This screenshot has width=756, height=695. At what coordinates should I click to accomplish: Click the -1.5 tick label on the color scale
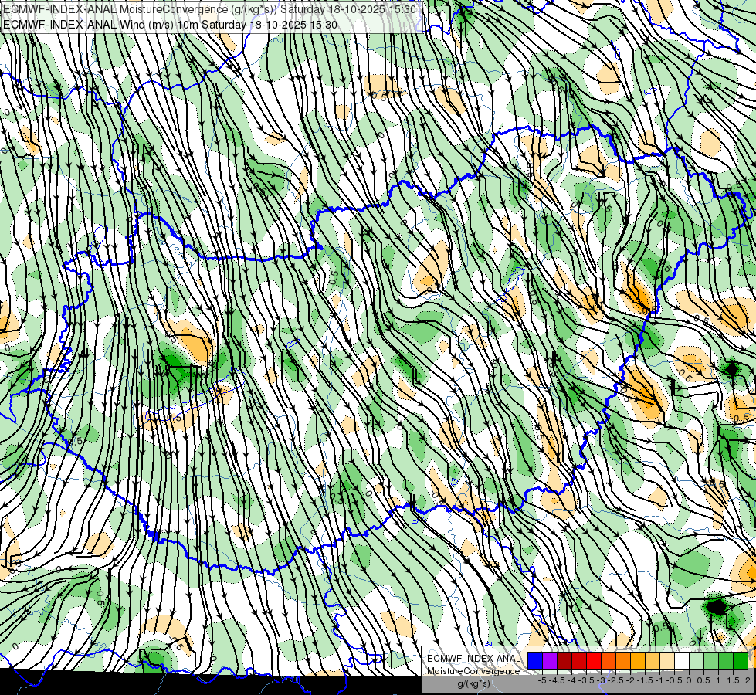[645, 680]
